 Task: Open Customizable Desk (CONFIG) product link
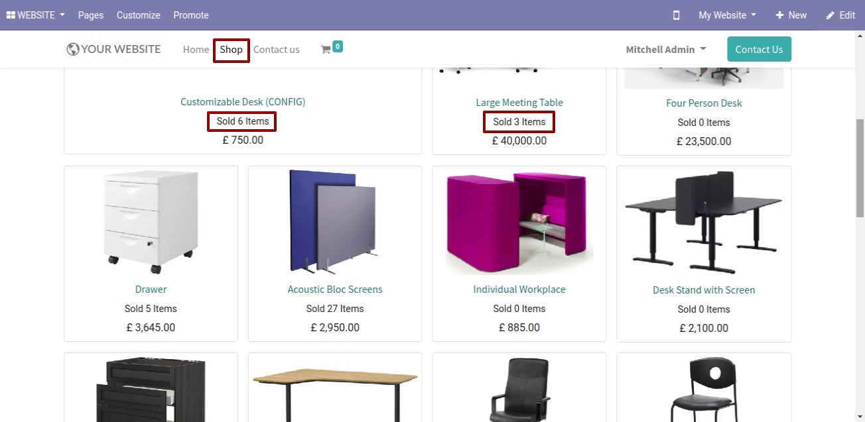(243, 102)
